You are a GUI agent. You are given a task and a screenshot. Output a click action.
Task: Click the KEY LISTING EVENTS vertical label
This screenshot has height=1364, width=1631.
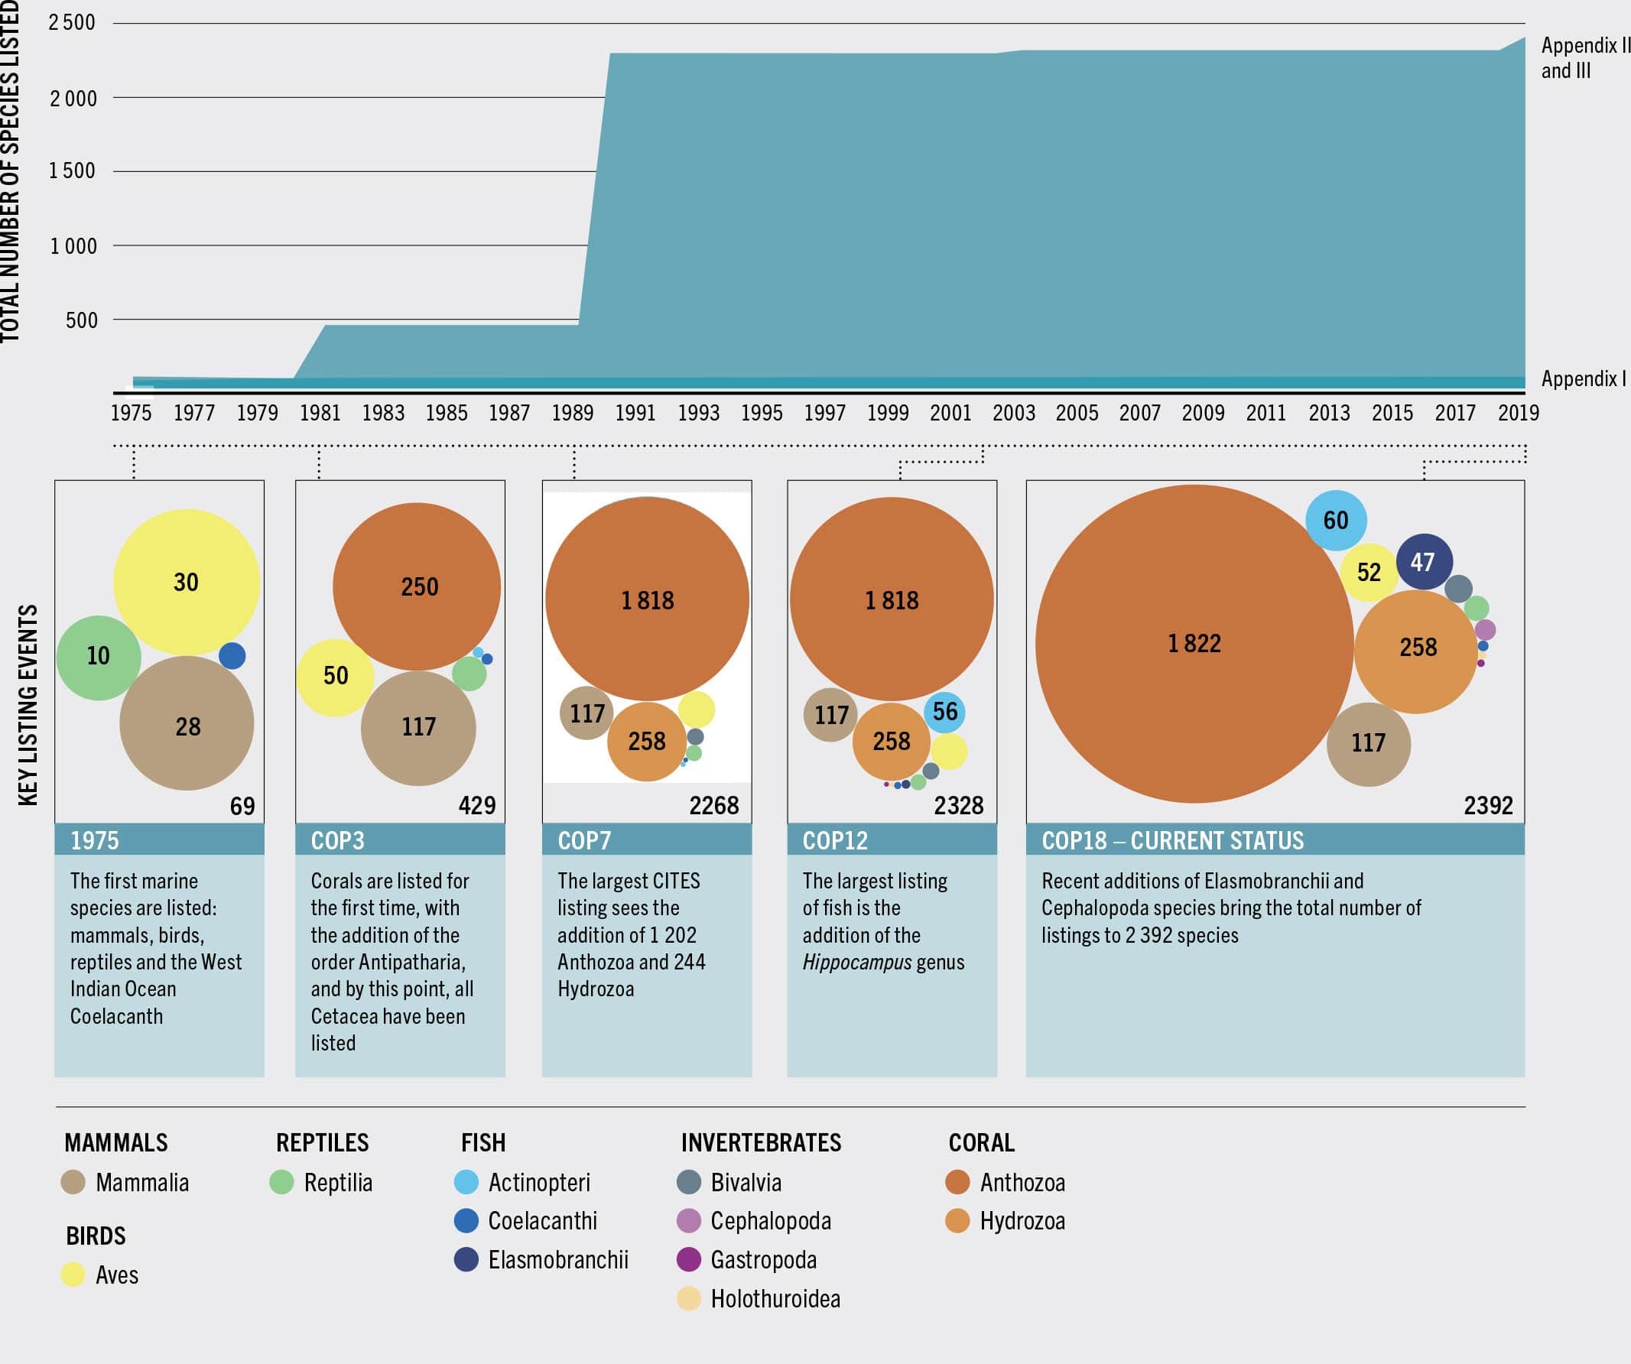(x=28, y=704)
